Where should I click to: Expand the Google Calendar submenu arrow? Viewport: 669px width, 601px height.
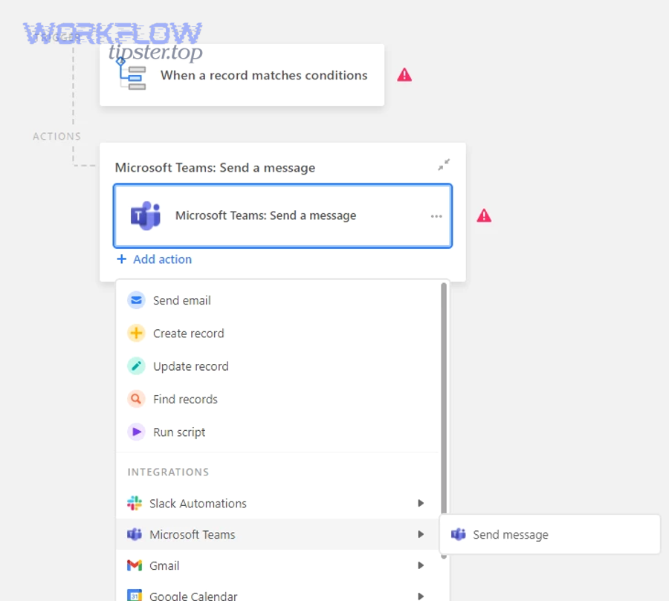pos(421,596)
